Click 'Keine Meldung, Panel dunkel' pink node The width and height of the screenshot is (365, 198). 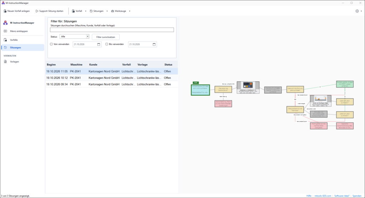[x=223, y=103]
